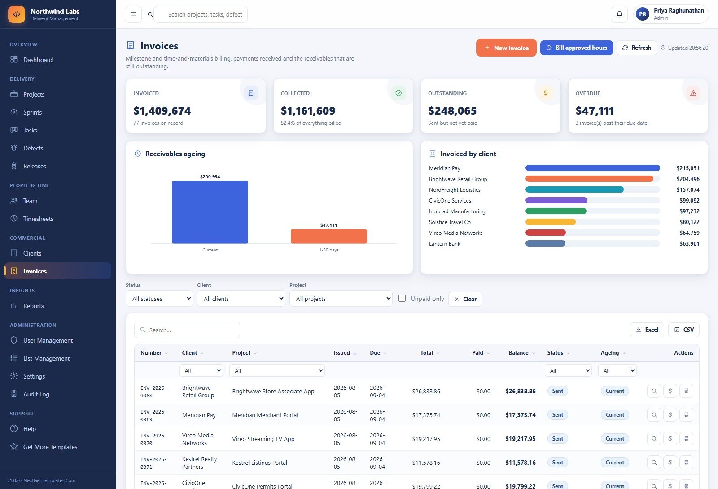This screenshot has width=718, height=489.
Task: Click the top search projects field
Action: coord(201,14)
